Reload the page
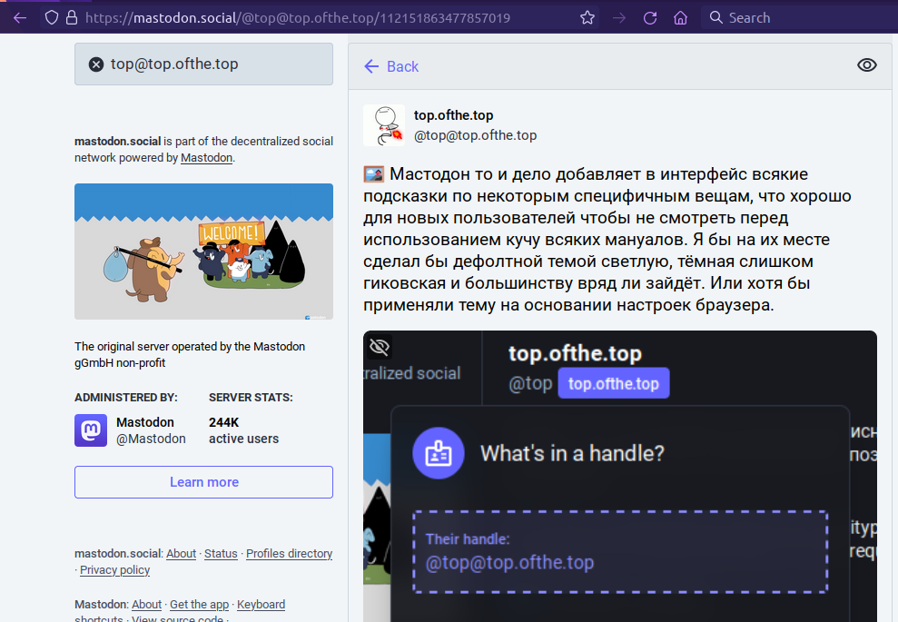Viewport: 898px width, 622px height. click(650, 18)
